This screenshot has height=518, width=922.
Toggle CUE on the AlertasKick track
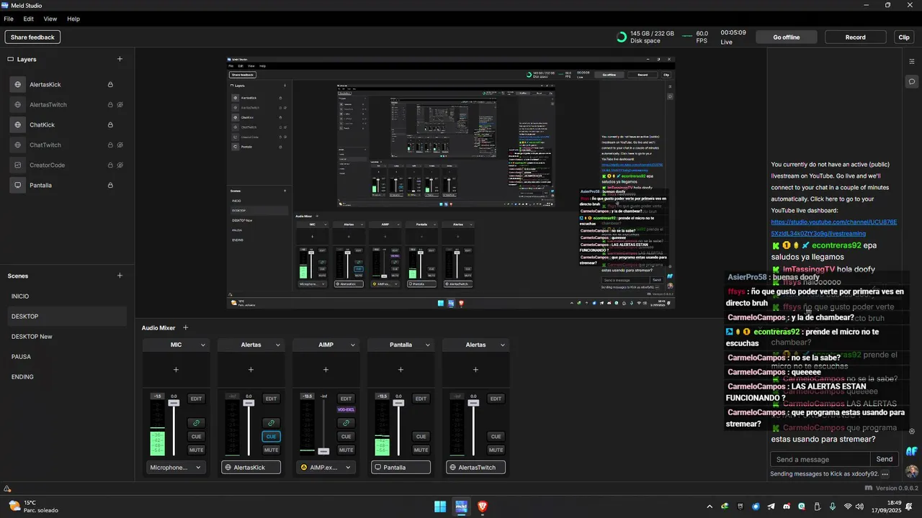(x=271, y=436)
